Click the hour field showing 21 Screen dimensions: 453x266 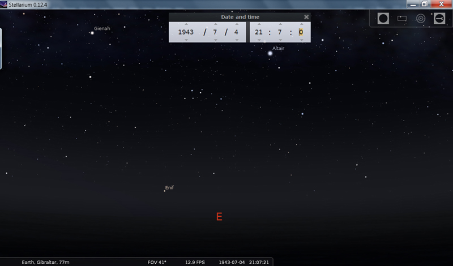(259, 32)
